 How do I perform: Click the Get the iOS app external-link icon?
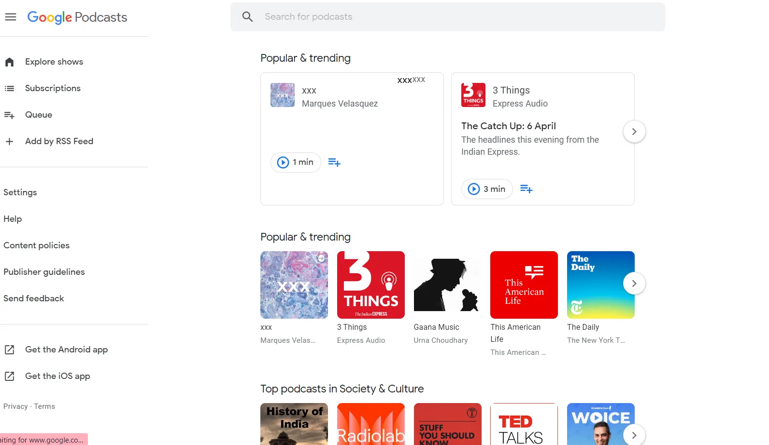click(x=9, y=376)
